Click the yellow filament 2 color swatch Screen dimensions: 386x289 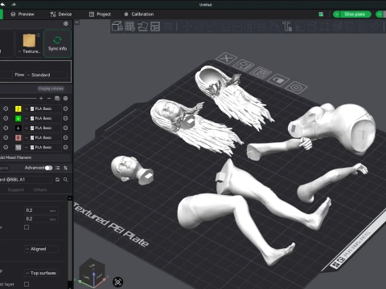(18, 108)
